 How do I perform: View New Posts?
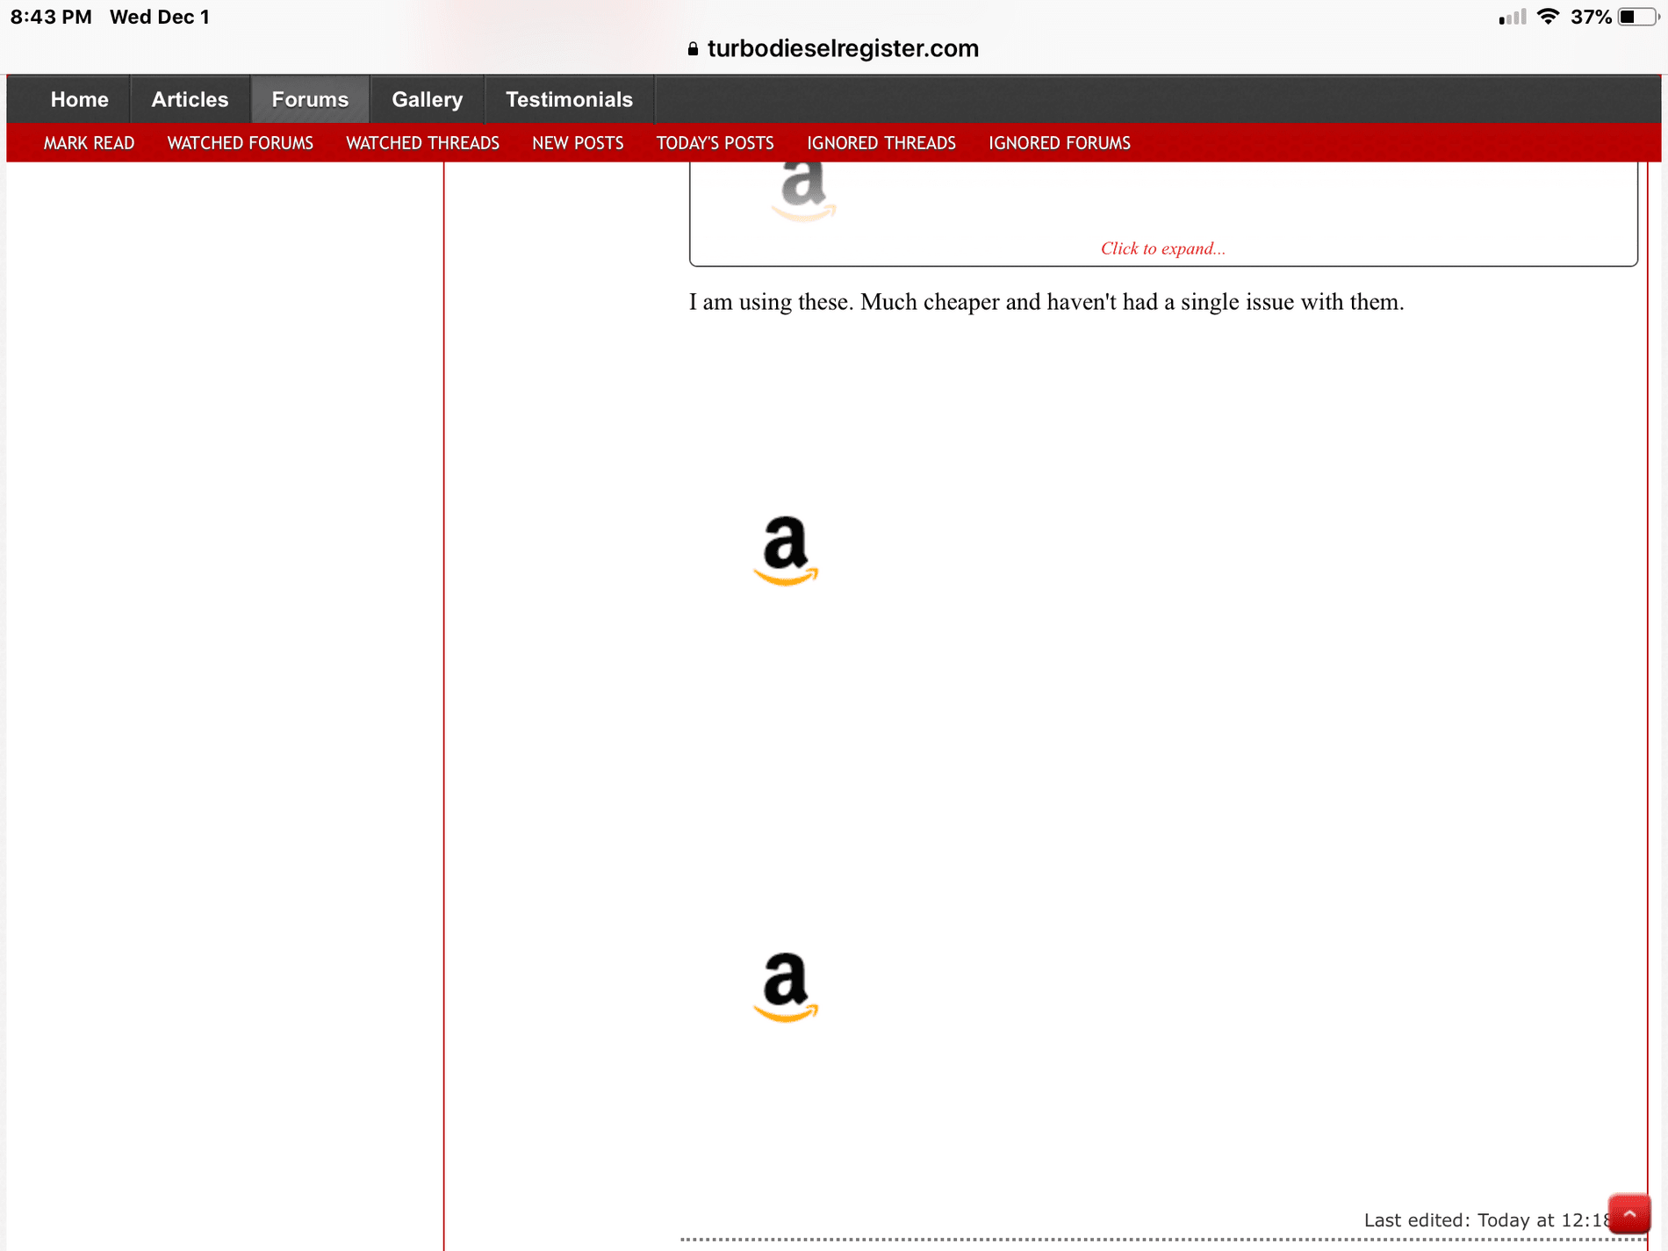[x=578, y=143]
